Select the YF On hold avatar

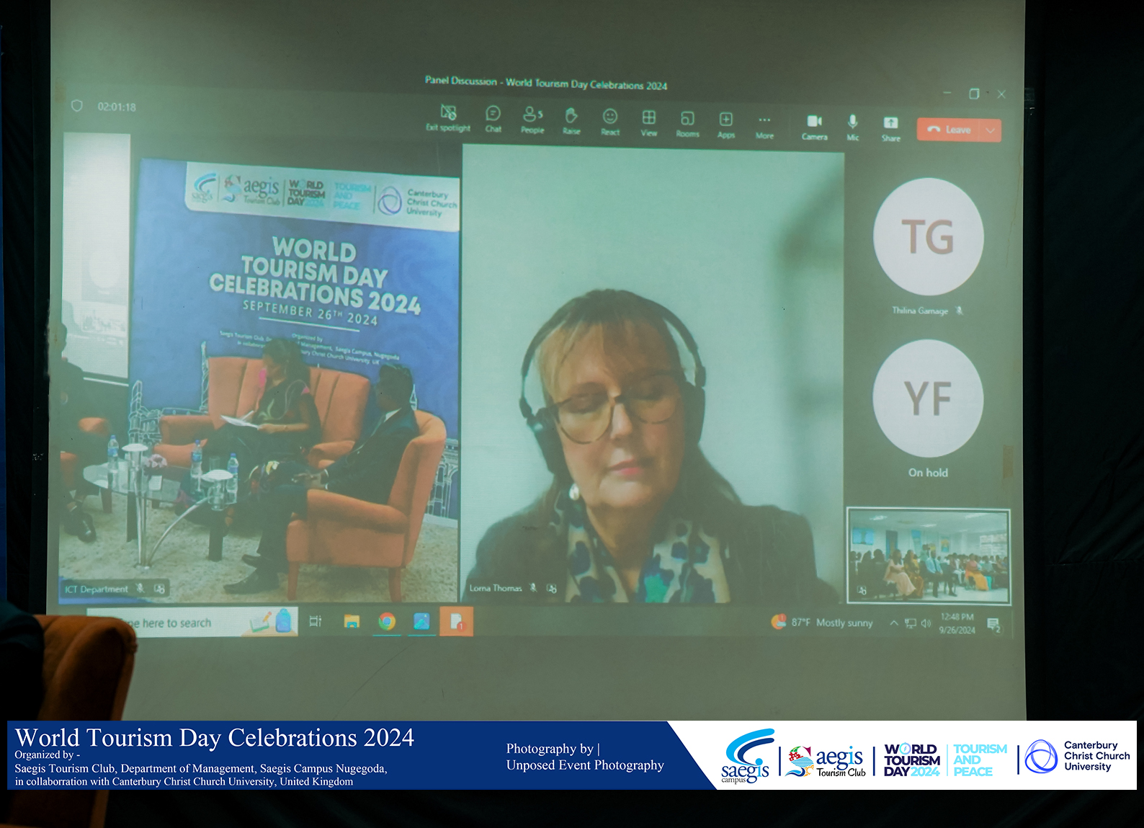click(928, 399)
